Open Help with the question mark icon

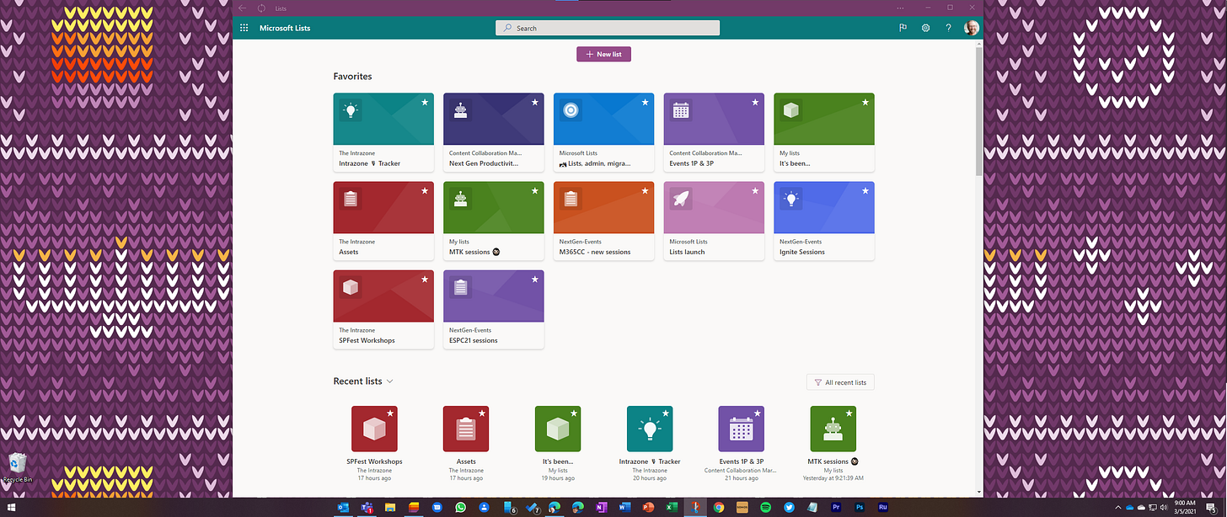tap(947, 27)
